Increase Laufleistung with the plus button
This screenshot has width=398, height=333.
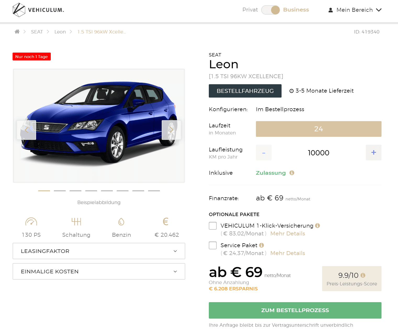tap(373, 153)
